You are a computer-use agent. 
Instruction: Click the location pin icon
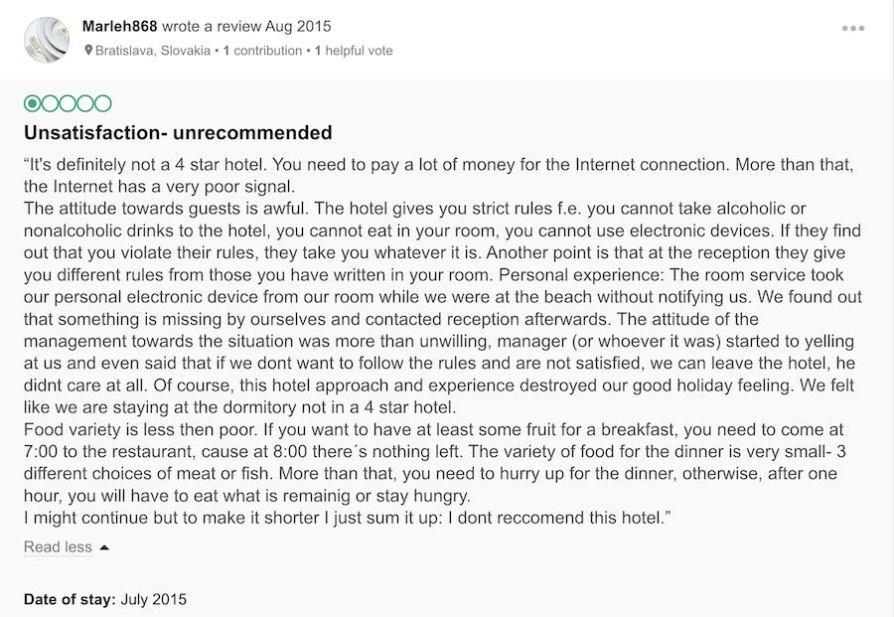point(88,51)
